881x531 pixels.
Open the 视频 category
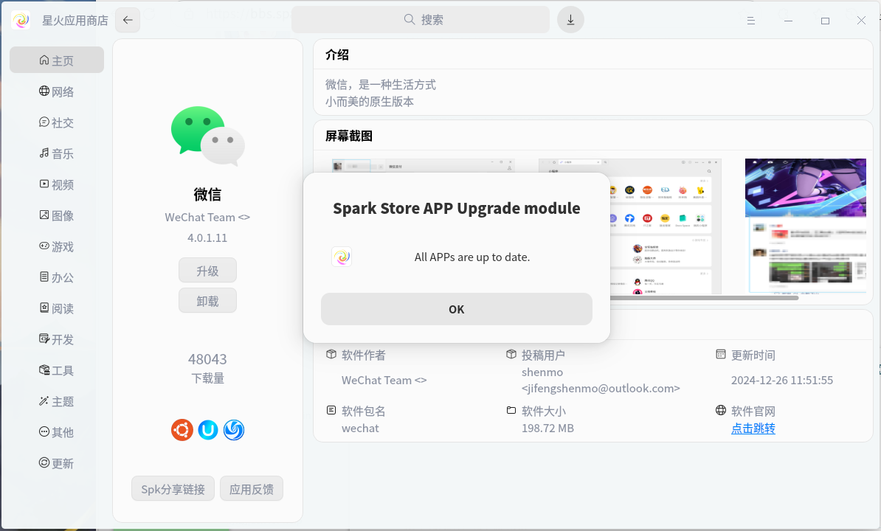click(57, 184)
